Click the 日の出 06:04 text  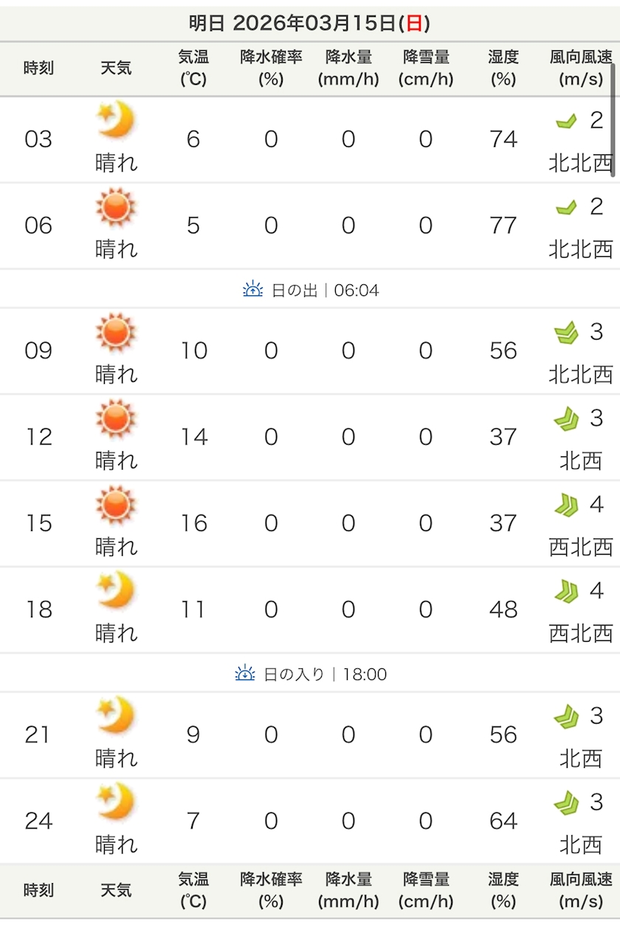click(x=325, y=290)
